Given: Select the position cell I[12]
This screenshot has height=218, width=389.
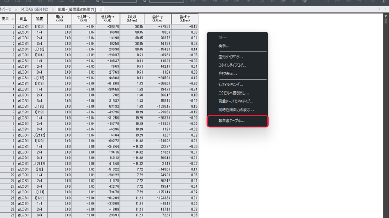Looking at the screenshot, I should point(40,169).
